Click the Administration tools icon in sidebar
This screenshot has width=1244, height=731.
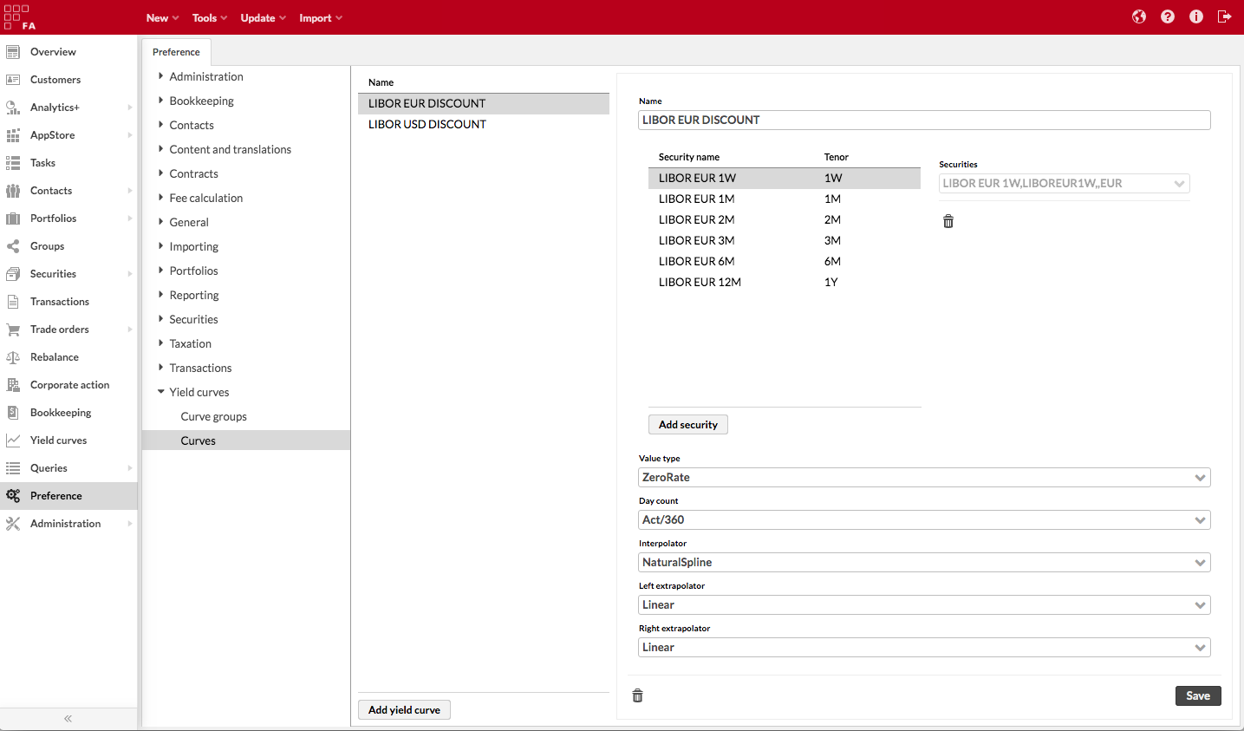coord(13,524)
